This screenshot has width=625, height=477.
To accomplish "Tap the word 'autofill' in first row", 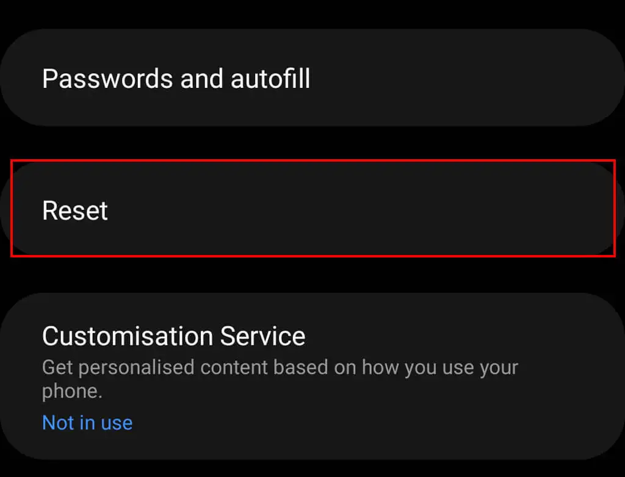I will pyautogui.click(x=270, y=79).
